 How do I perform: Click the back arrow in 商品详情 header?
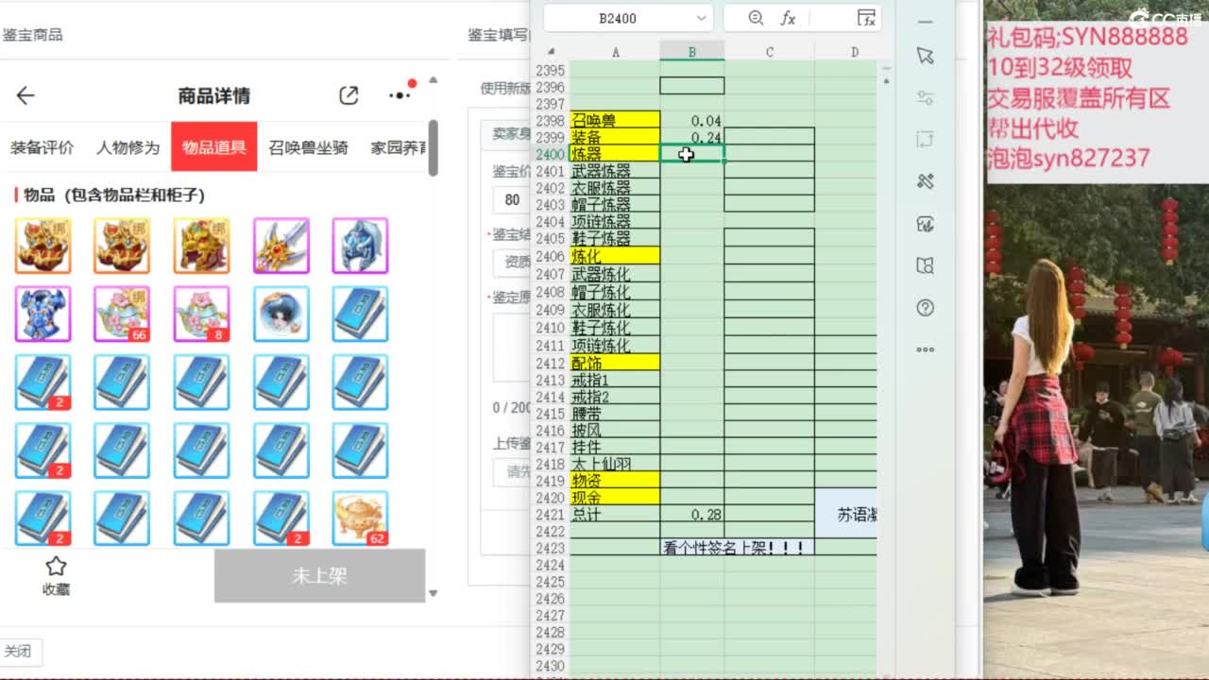(x=26, y=95)
